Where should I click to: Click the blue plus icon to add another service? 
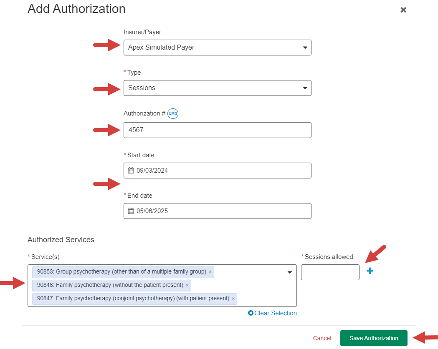369,271
